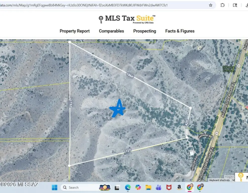This screenshot has height=193, width=248.
Task: Click the parcel's east corner vertex near 425'
Action: (191, 108)
